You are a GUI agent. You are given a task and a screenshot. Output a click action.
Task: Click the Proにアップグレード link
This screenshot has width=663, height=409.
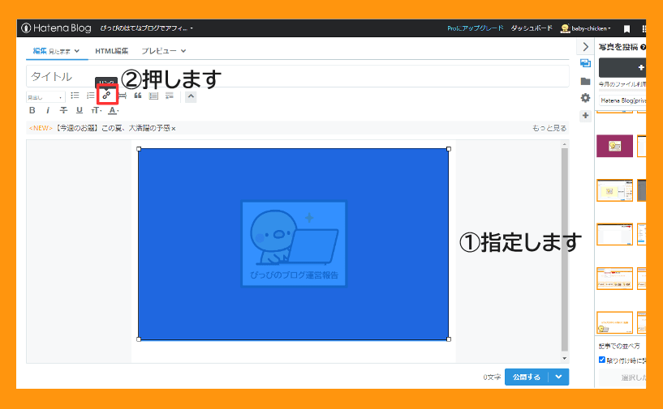click(476, 28)
